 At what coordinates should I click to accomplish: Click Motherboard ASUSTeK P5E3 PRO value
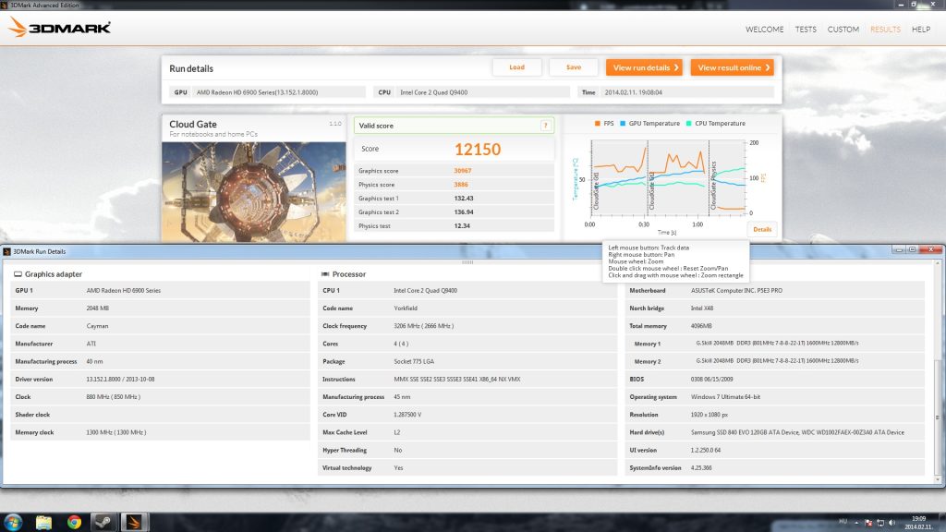pos(736,290)
